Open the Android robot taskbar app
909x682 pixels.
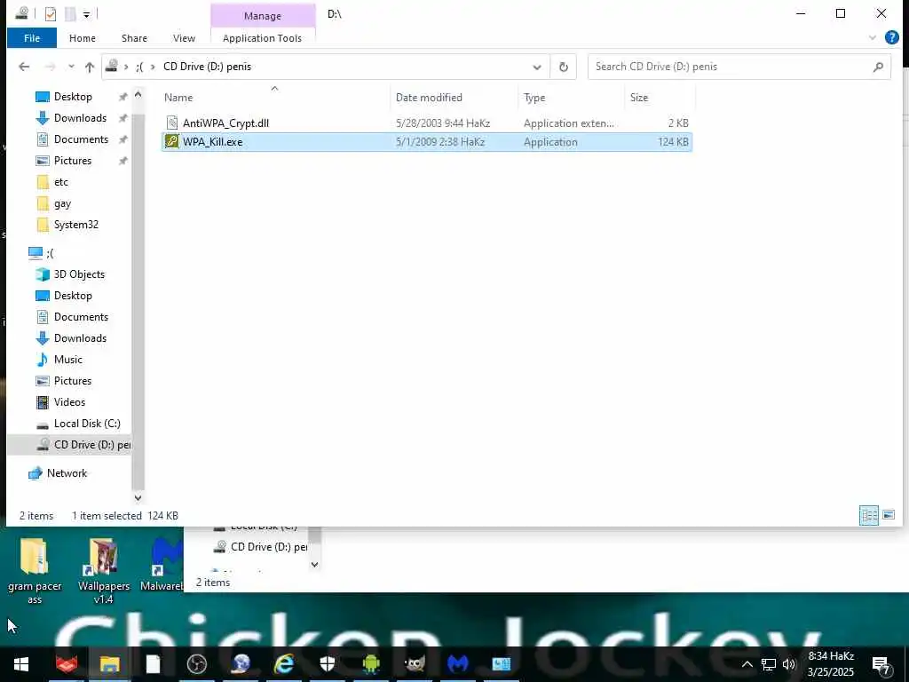(x=371, y=664)
